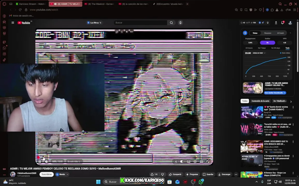Open video player settings gear
The image size is (299, 186).
tap(195, 161)
